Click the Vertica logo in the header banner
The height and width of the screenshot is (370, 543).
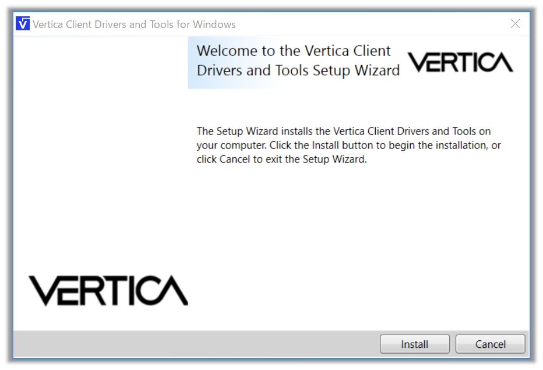click(x=460, y=62)
